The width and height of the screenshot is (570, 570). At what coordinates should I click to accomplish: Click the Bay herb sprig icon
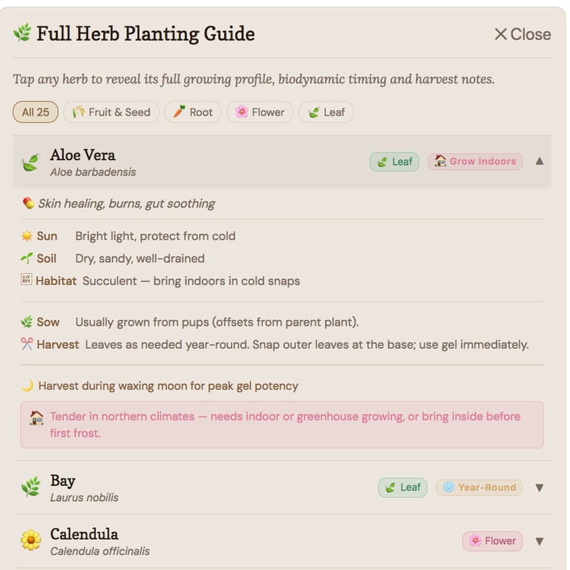pos(30,488)
